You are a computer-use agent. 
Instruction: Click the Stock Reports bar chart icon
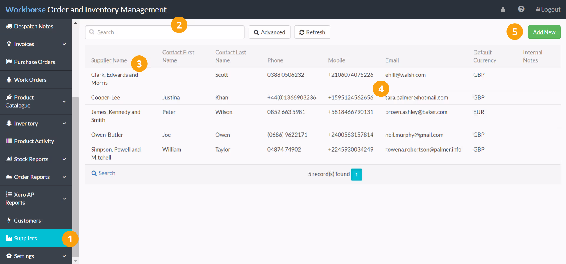pyautogui.click(x=9, y=159)
